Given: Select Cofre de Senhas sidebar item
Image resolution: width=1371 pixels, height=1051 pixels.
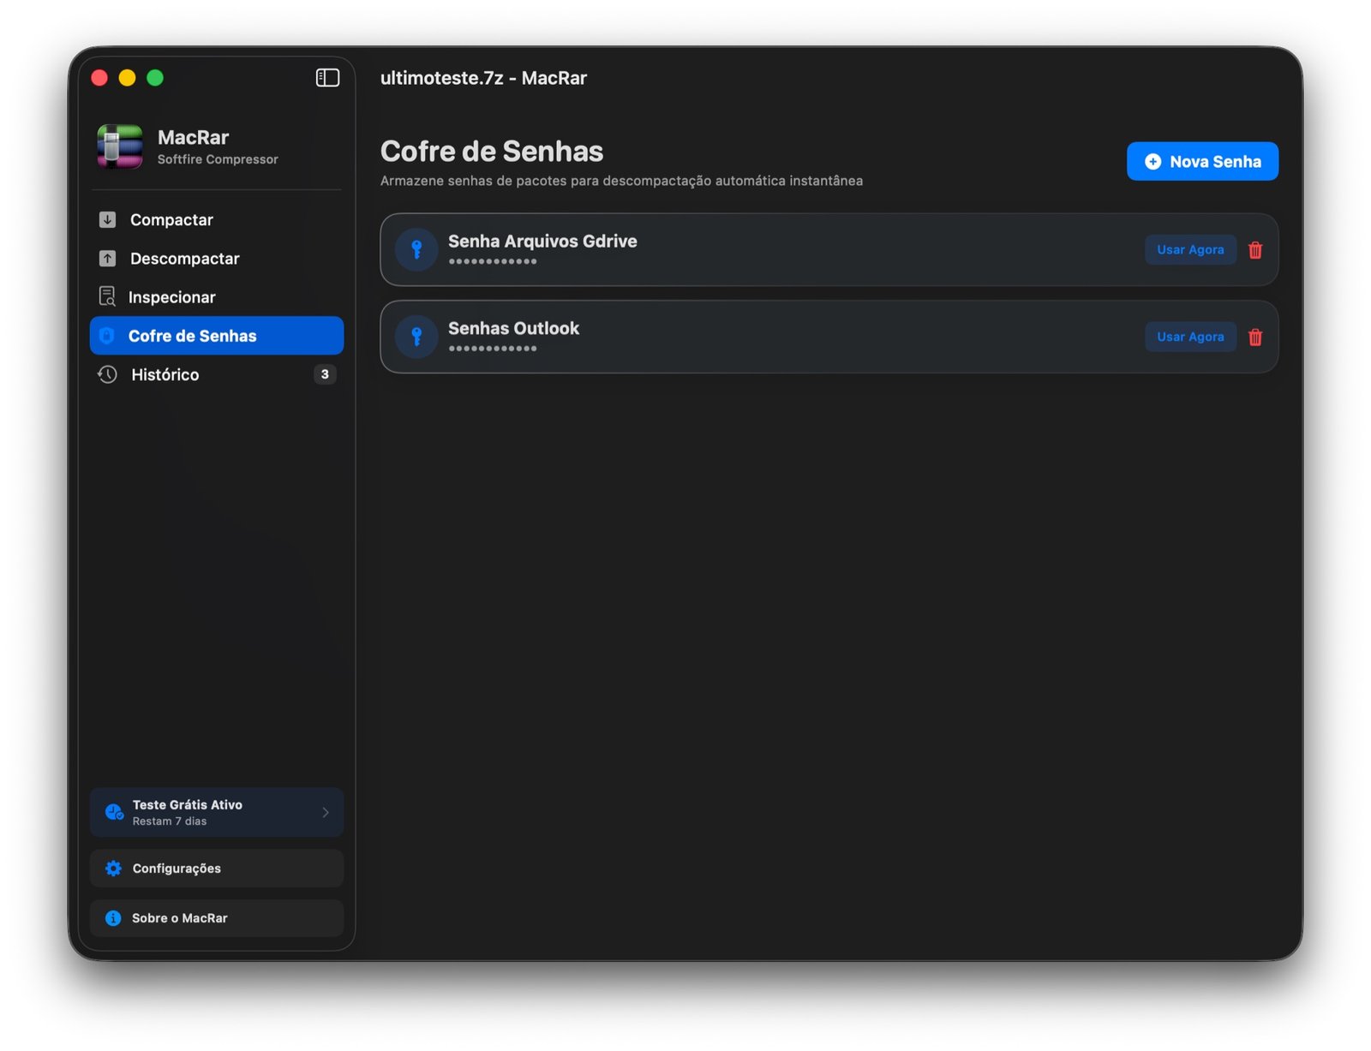Looking at the screenshot, I should (216, 336).
